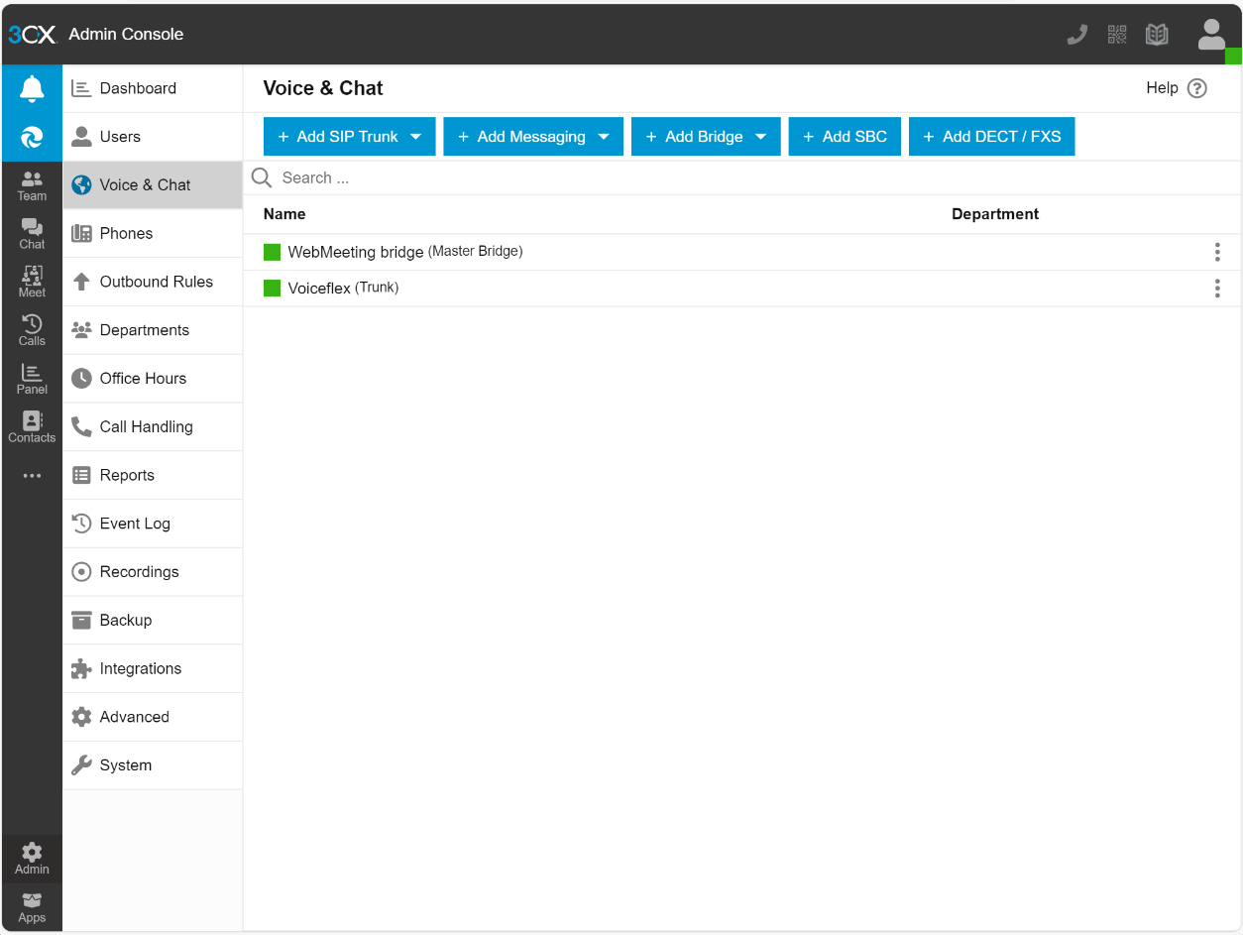
Task: Show the QR code from the top bar
Action: click(1116, 34)
